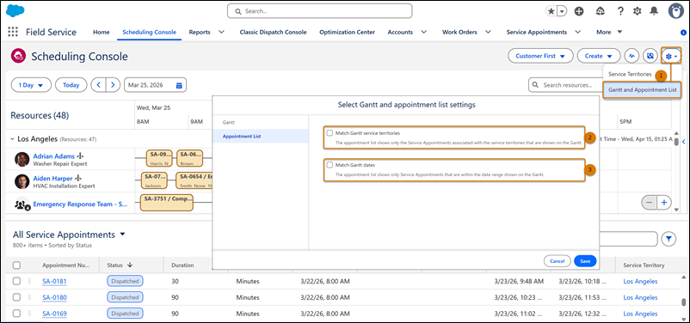Open the Customer First policy dropdown
The height and width of the screenshot is (323, 690).
coord(540,56)
